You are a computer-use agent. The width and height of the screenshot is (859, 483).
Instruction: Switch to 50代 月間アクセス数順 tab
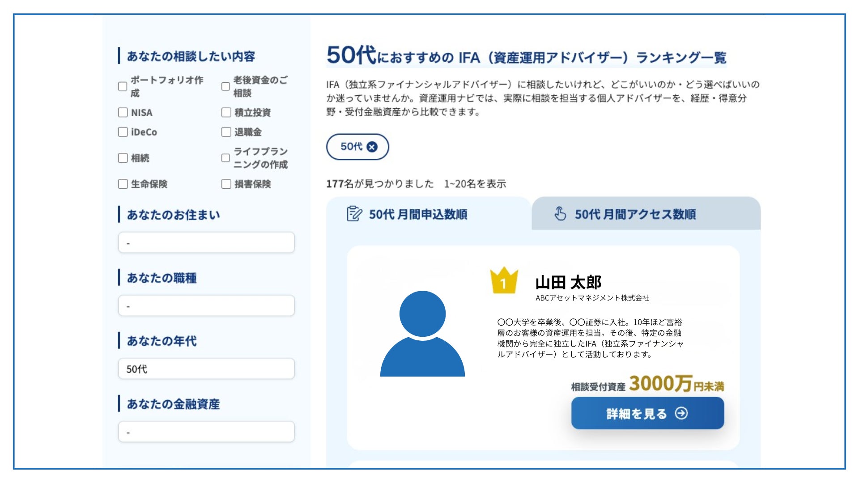646,214
